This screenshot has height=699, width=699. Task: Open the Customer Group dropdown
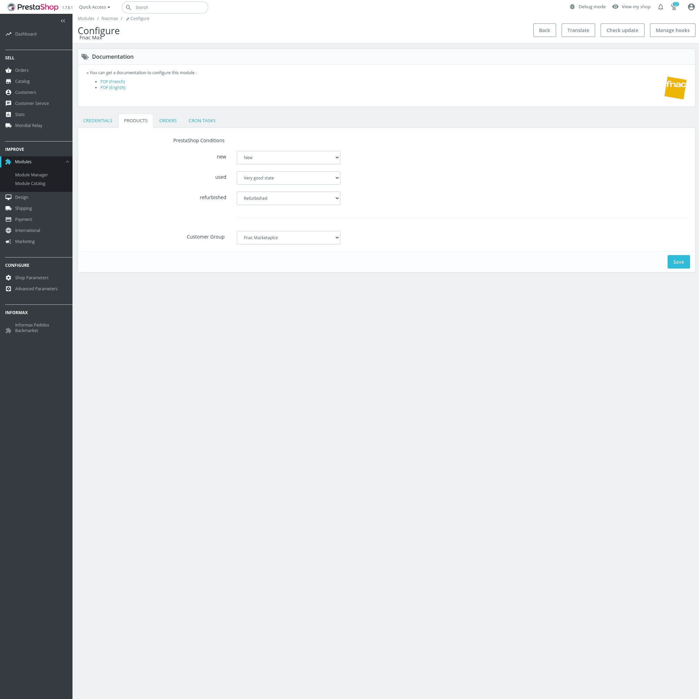(x=288, y=238)
